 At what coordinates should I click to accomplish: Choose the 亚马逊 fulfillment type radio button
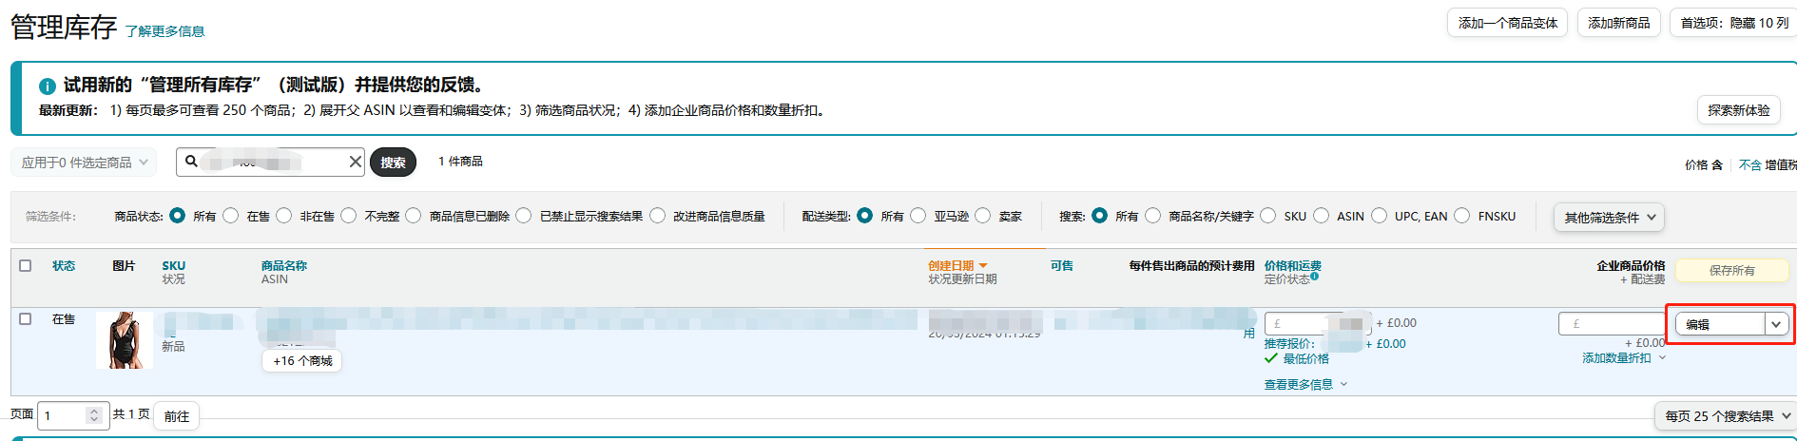tap(918, 216)
